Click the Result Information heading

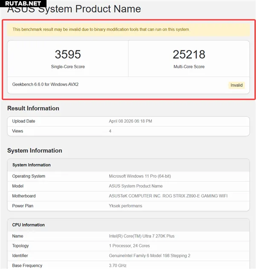(33, 109)
